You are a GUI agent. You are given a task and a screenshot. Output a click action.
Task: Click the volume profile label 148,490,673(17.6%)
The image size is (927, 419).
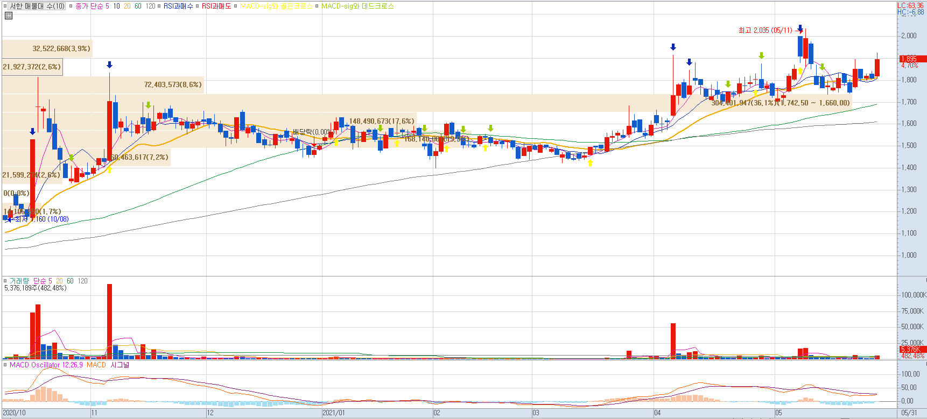coord(382,121)
